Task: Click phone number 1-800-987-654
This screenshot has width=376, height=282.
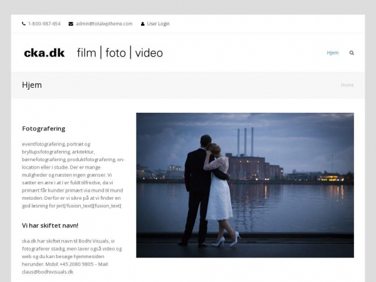Action: point(44,24)
